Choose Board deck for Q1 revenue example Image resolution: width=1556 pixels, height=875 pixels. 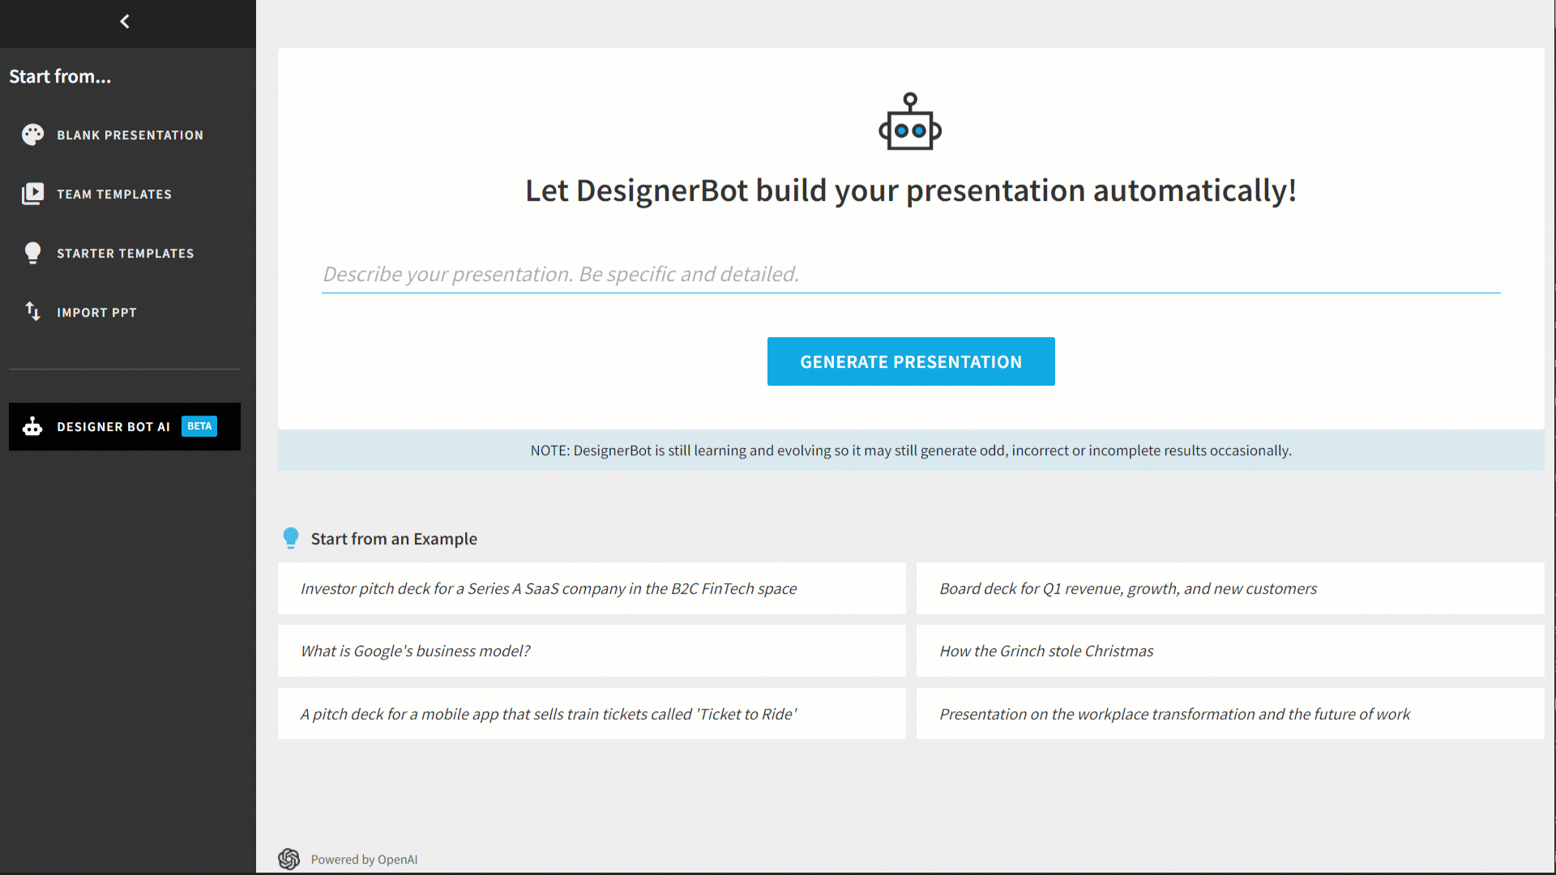(1230, 589)
